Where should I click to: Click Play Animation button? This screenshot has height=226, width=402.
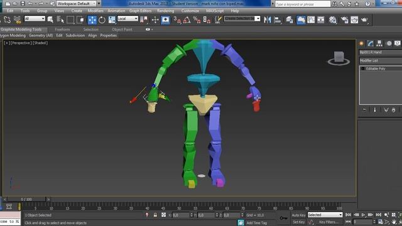coord(363,215)
